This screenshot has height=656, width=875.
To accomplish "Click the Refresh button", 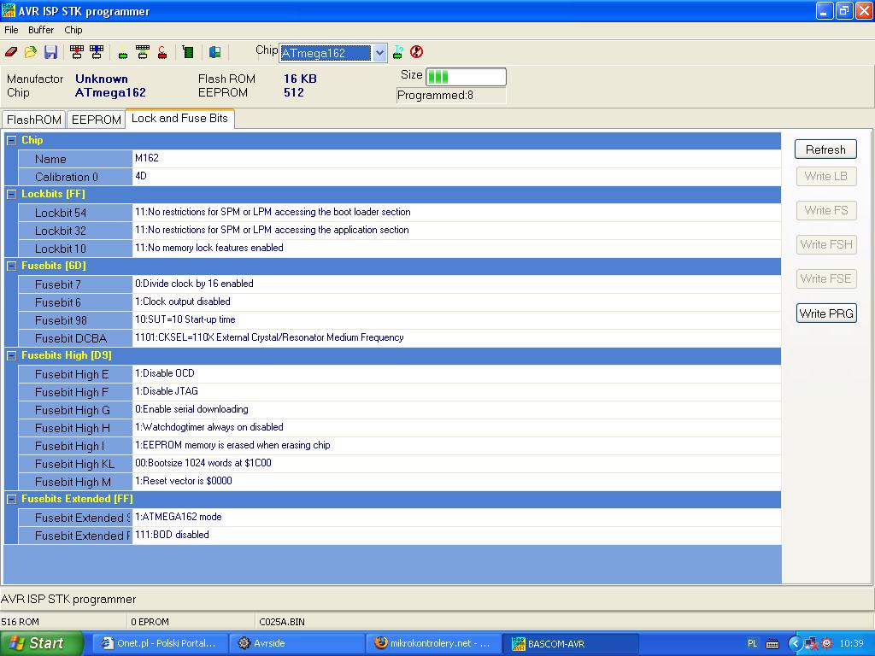I will [825, 149].
